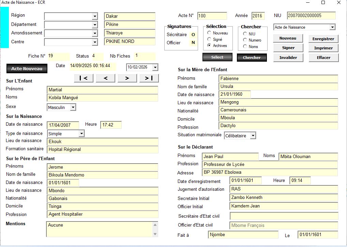
Task: Click the cyan color block at top-left
Action: (4, 27)
